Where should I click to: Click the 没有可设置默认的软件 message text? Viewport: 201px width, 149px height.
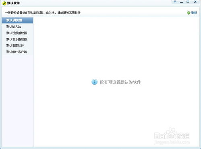pyautogui.click(x=120, y=82)
